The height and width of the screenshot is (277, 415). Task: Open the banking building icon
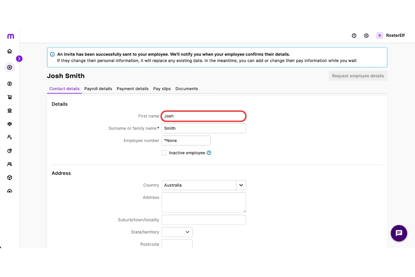click(x=10, y=111)
